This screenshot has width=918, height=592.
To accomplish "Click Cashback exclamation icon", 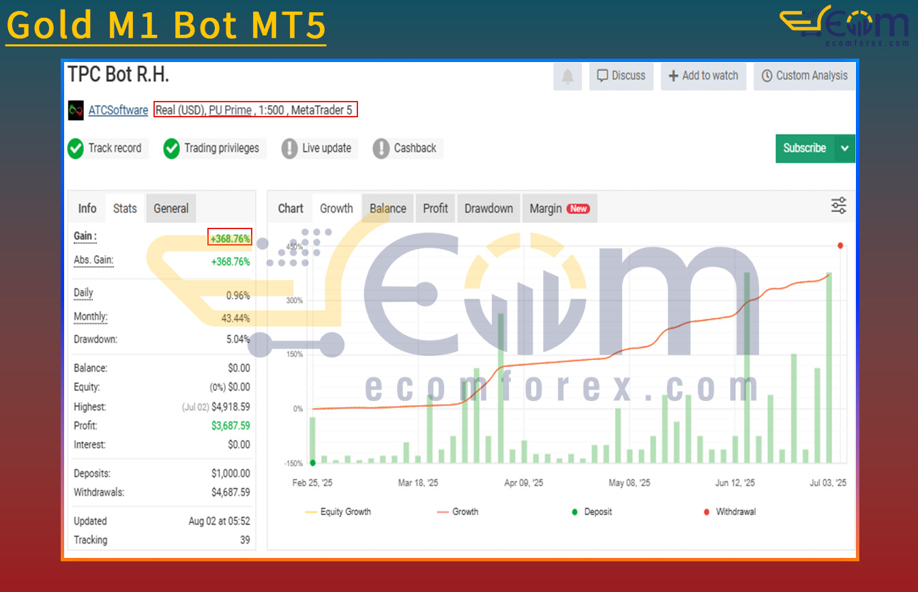I will point(381,148).
